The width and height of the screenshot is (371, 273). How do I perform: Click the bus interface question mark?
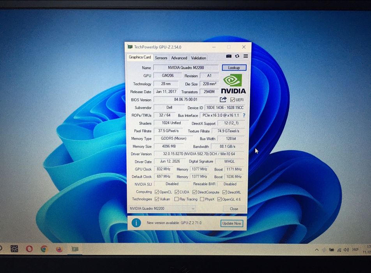(x=244, y=115)
